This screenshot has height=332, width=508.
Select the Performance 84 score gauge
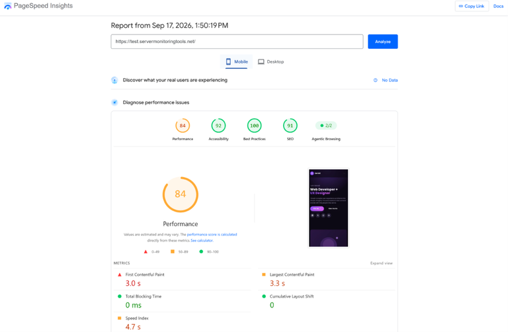[183, 126]
